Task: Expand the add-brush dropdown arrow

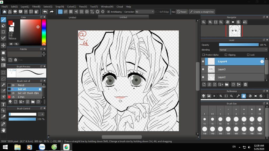Action: [23, 102]
